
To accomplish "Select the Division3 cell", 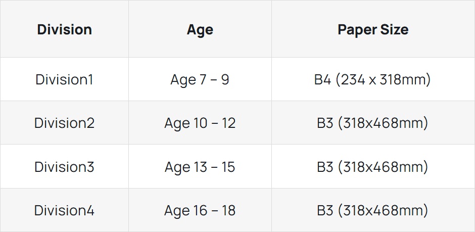I will pos(64,167).
